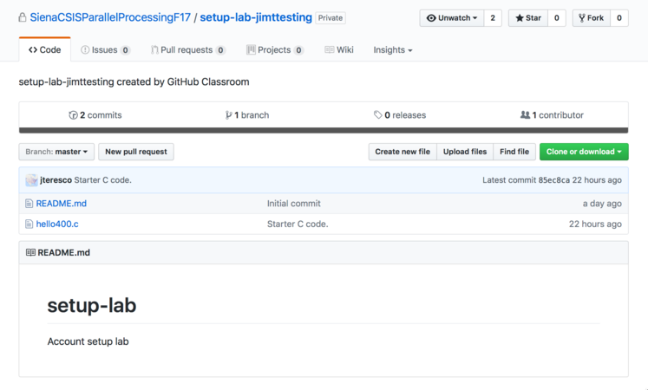The image size is (648, 390).
Task: Click the Wiki book icon
Action: 329,50
